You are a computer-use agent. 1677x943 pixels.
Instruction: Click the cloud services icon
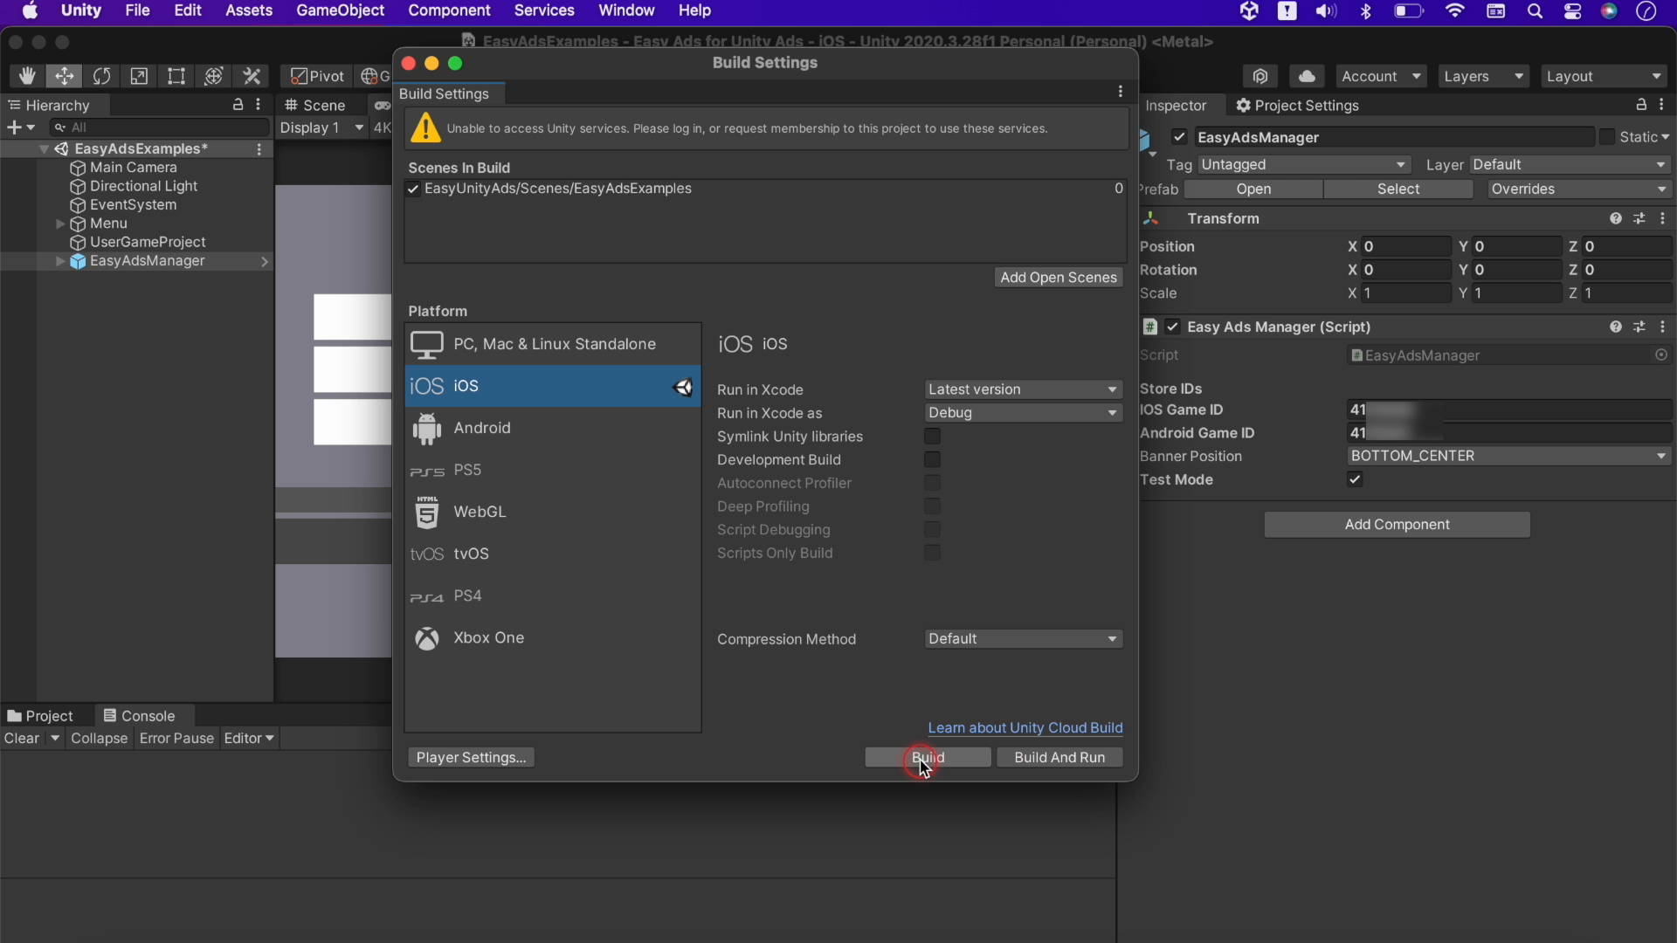click(x=1307, y=76)
